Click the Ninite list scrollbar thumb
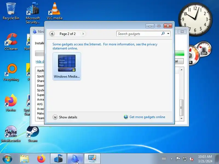This screenshot has height=164, width=219. 181,107
